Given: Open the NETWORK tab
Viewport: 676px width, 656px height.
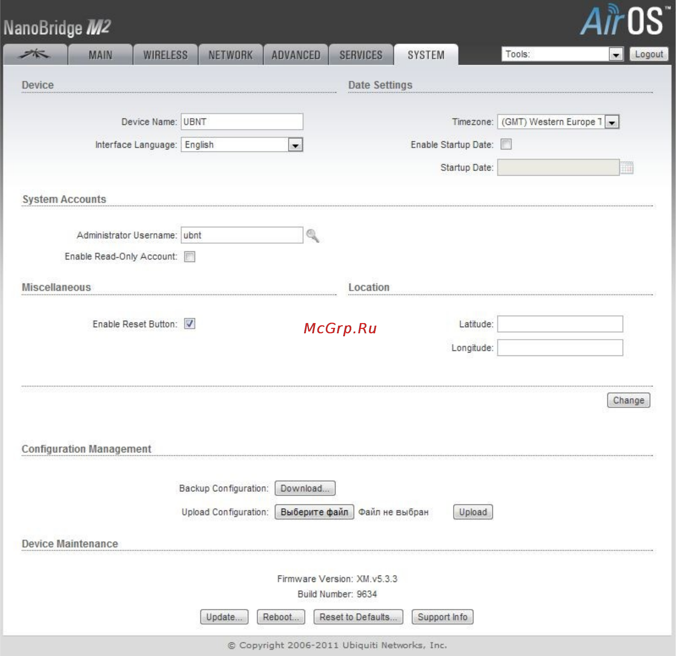Looking at the screenshot, I should pos(231,55).
